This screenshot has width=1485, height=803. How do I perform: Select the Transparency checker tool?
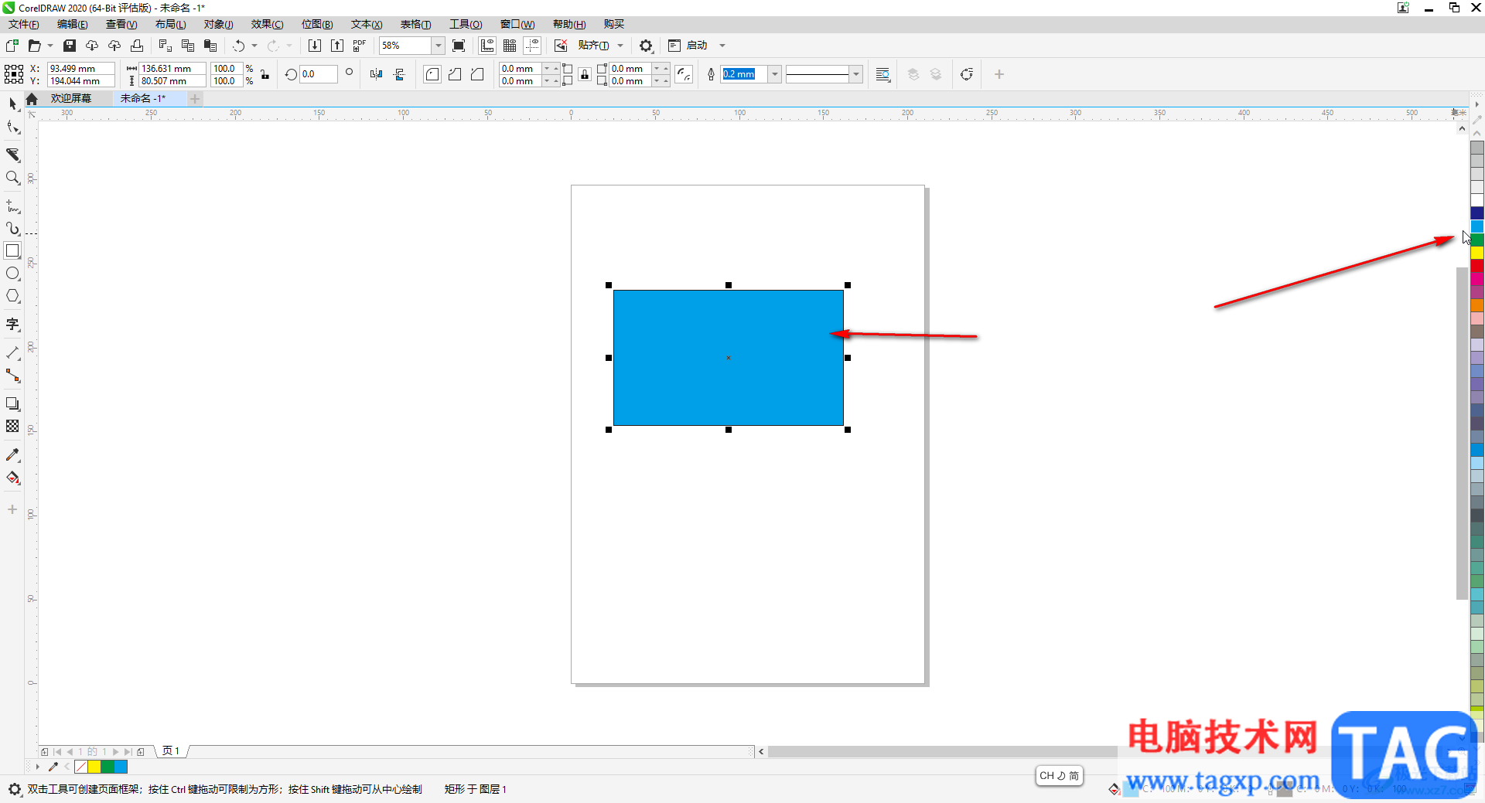pos(12,427)
